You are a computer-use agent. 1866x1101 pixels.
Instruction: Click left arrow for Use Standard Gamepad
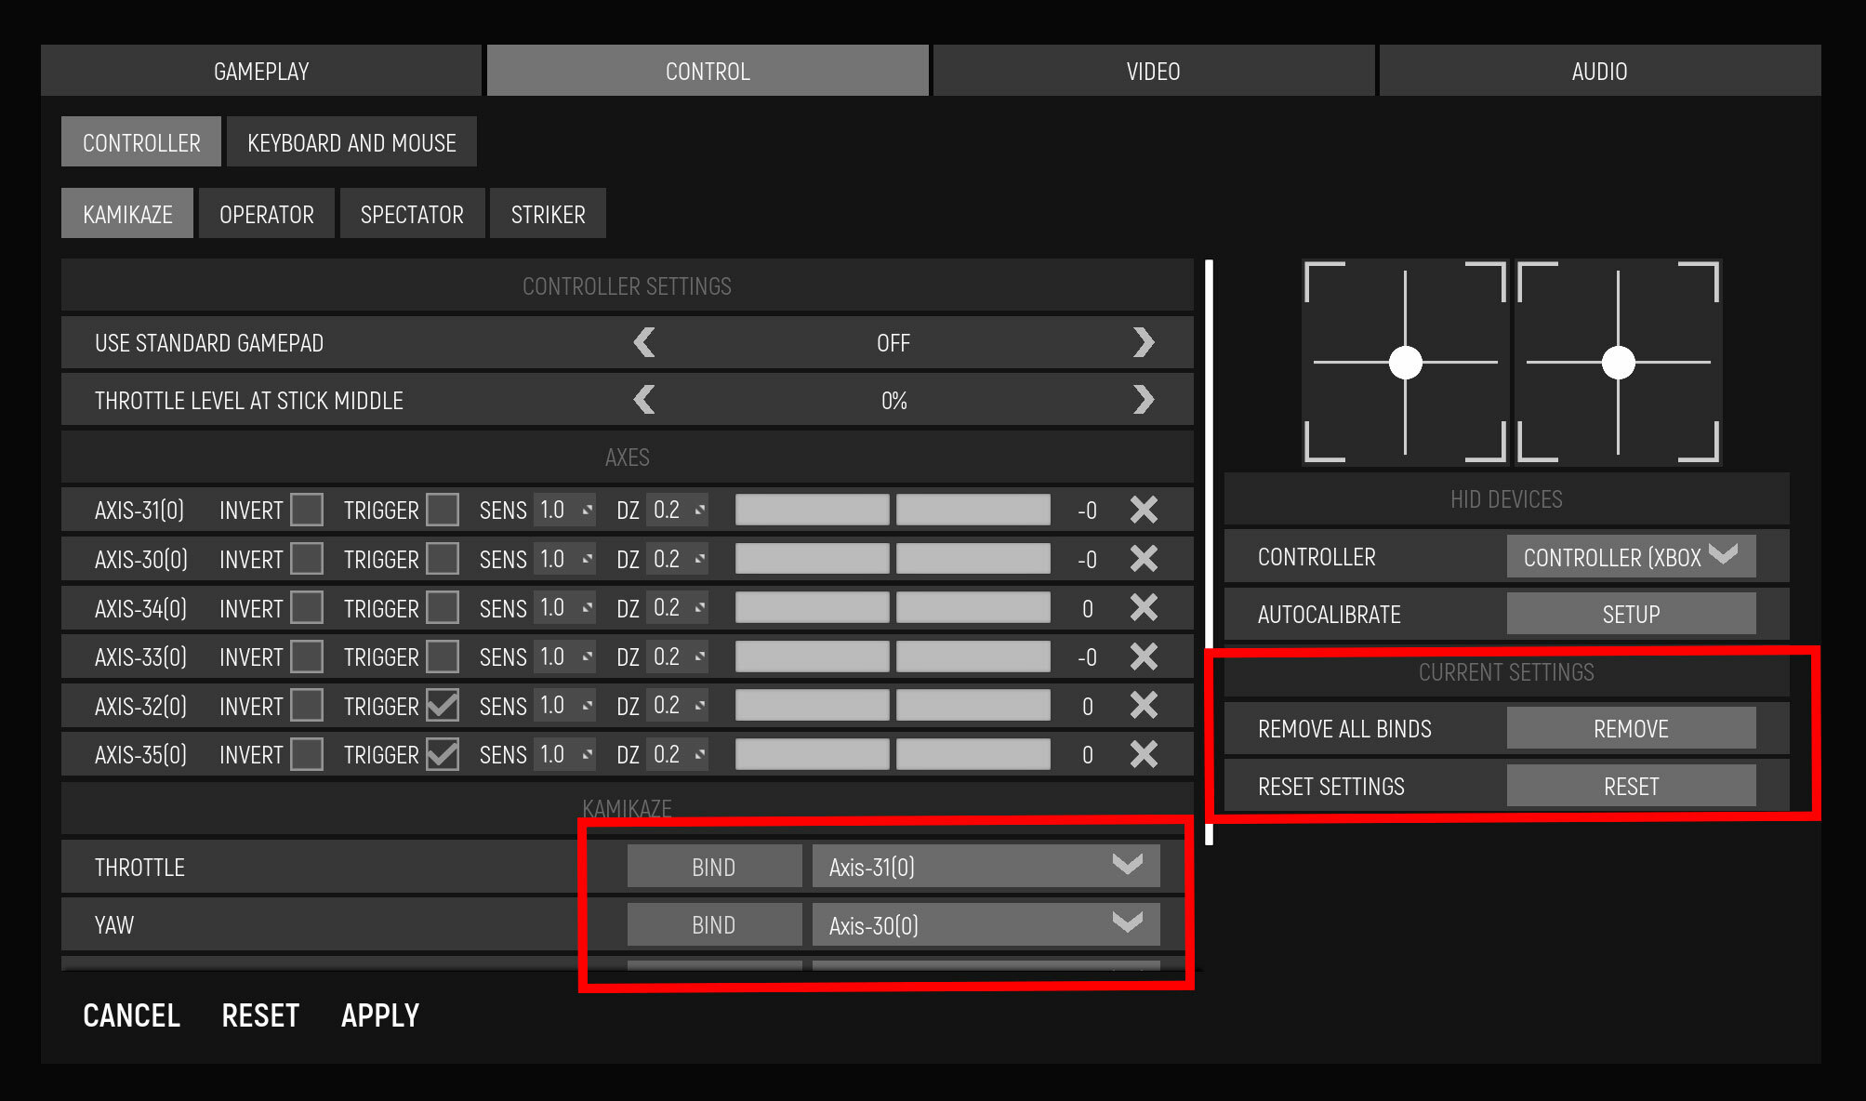click(644, 342)
